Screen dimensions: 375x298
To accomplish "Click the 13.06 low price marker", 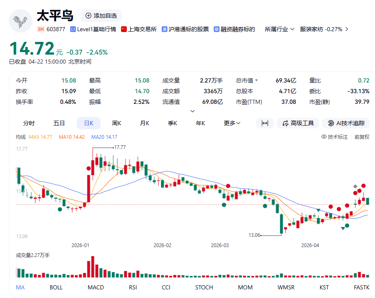I will 254,235.
